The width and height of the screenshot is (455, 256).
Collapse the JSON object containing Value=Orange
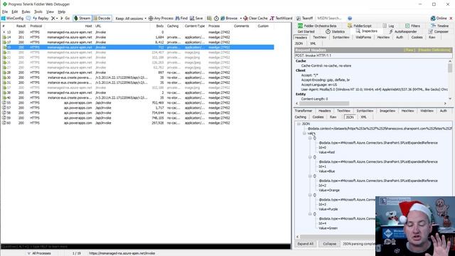tap(310, 176)
